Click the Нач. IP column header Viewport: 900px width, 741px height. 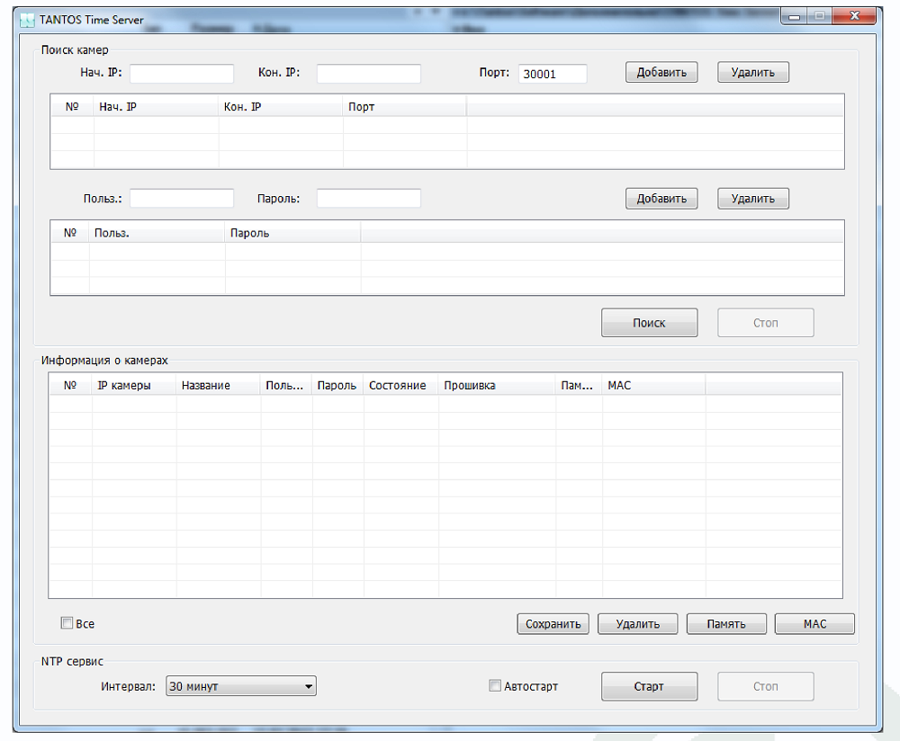click(156, 107)
